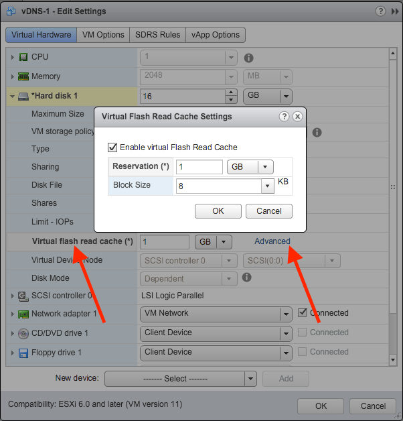Open the CD/DVD drive Client Device dropdown

(x=216, y=333)
